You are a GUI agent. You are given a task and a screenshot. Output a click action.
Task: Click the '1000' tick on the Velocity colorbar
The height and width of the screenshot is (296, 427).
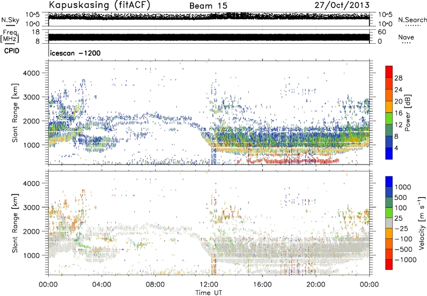tap(402, 187)
